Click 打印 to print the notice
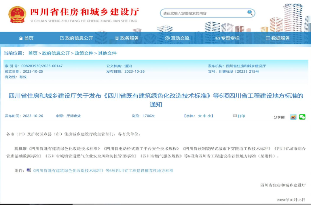The width and height of the screenshot is (311, 205). tap(241, 116)
